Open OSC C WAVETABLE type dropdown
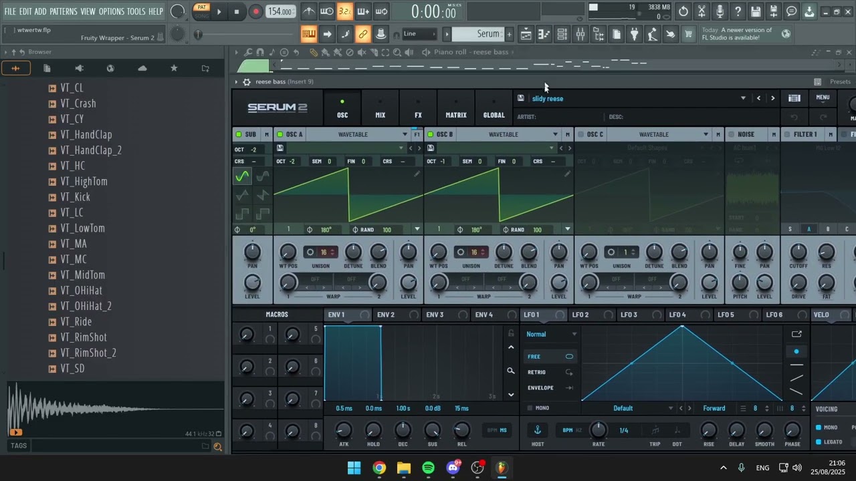 706,134
